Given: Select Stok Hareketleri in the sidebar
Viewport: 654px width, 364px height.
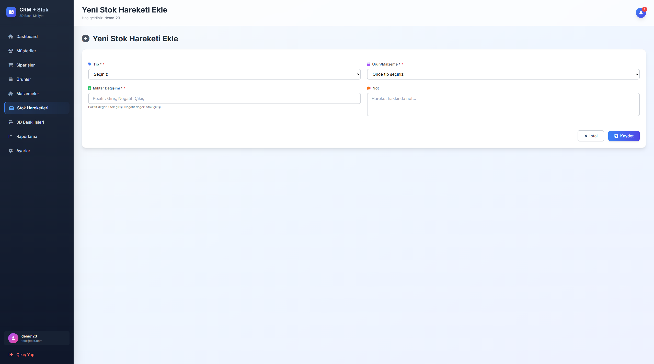Looking at the screenshot, I should point(33,108).
